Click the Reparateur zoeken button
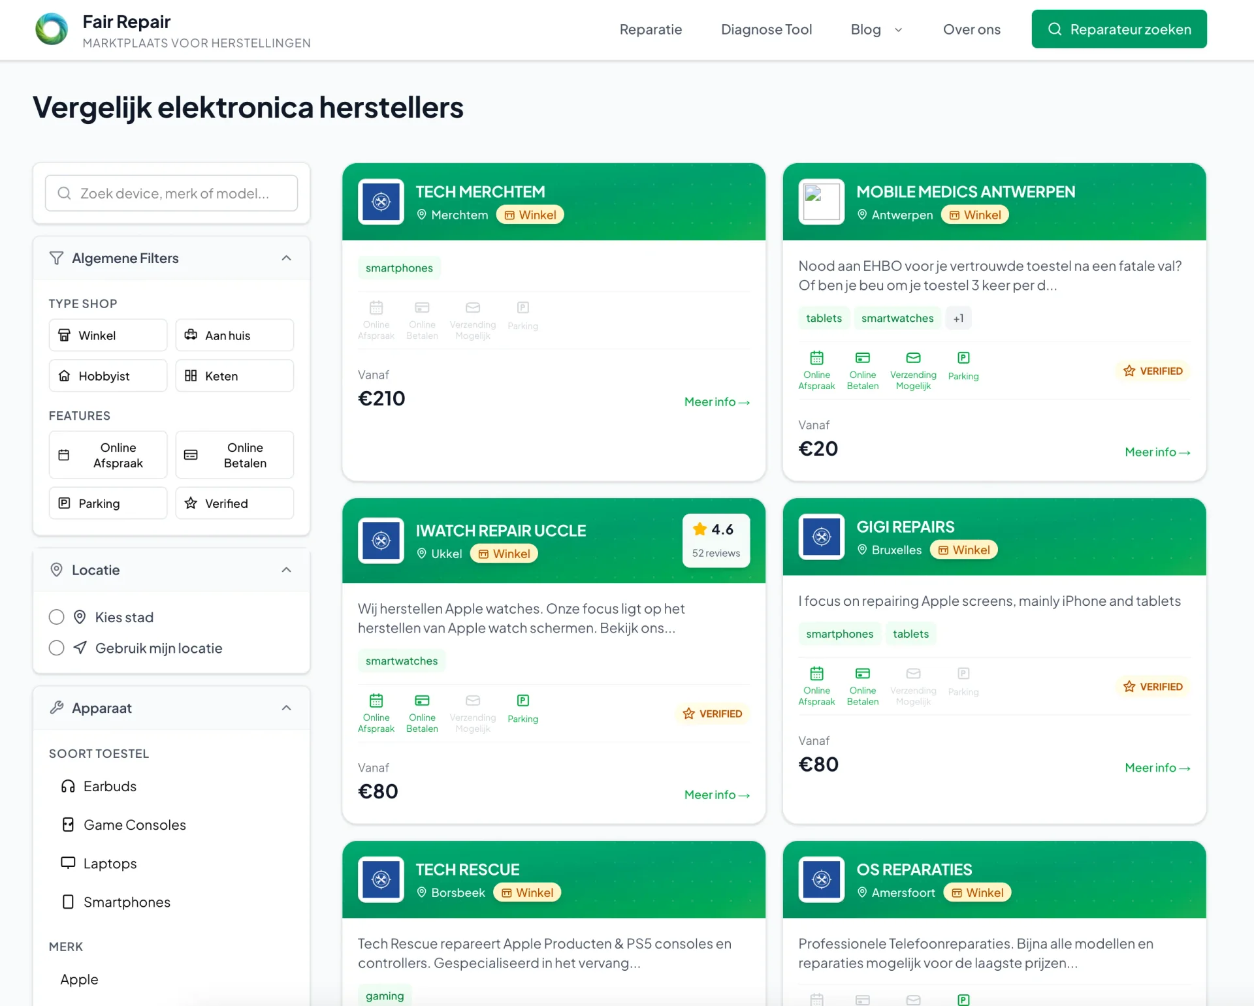Viewport: 1254px width, 1006px height. point(1119,29)
